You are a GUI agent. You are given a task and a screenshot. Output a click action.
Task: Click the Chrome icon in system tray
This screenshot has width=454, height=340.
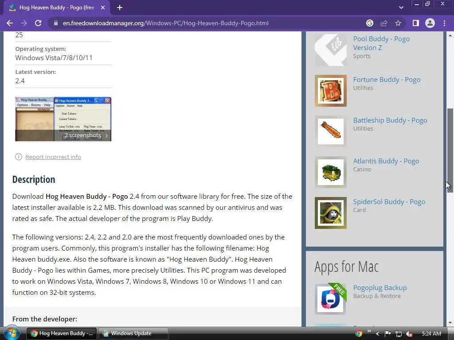click(358, 333)
